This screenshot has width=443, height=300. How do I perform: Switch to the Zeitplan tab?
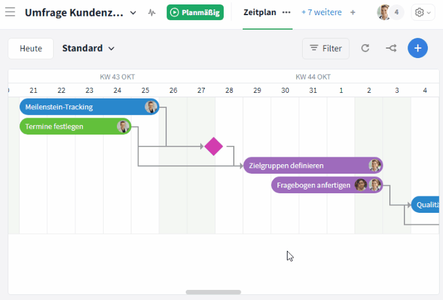pos(260,13)
